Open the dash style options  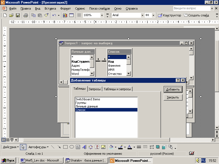pos(145,147)
